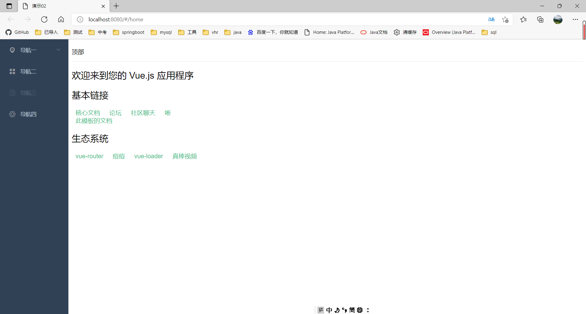Open the springboot bookmarks folder
The height and width of the screenshot is (314, 586).
tap(128, 32)
